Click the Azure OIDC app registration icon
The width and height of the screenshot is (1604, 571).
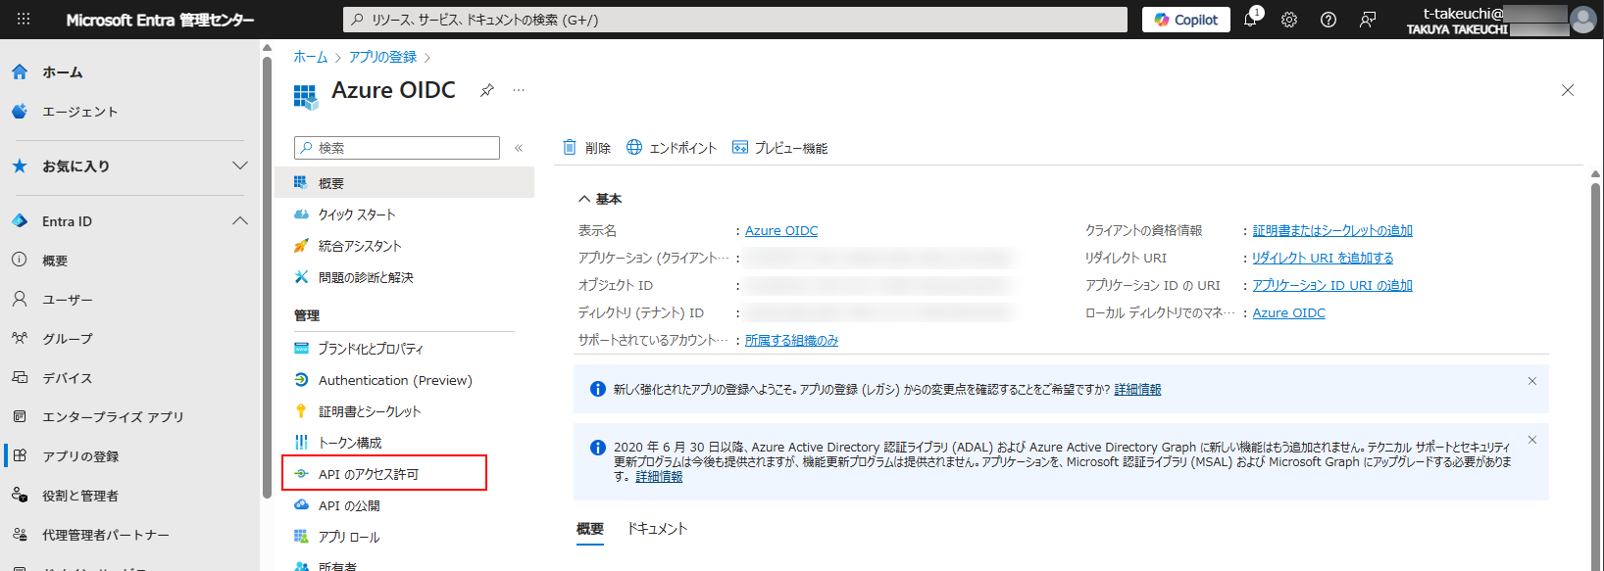[x=306, y=96]
